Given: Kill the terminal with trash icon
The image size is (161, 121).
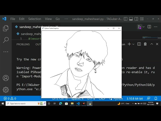Looking at the screenshot, I should click(145, 44).
